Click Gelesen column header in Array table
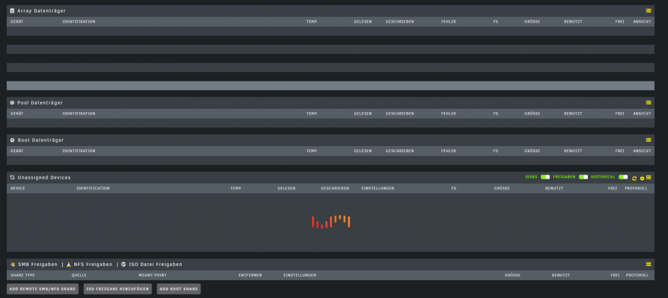This screenshot has width=668, height=298. [x=363, y=22]
